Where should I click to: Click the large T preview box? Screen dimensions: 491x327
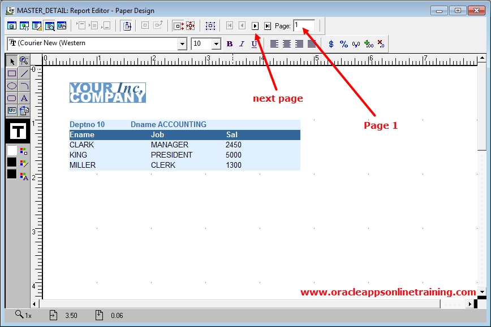(x=18, y=131)
